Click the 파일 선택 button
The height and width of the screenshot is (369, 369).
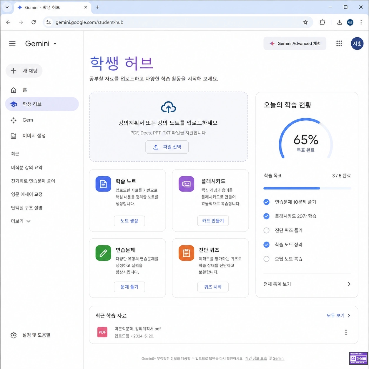(x=167, y=147)
